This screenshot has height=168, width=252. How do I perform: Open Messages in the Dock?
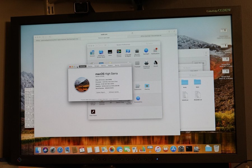[x=119, y=150]
